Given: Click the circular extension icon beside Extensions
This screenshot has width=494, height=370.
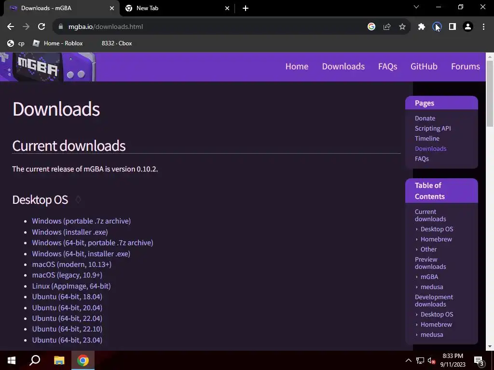Looking at the screenshot, I should (437, 27).
